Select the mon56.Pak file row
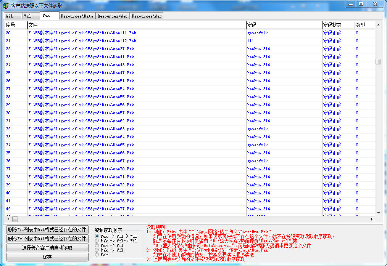 coord(190,105)
